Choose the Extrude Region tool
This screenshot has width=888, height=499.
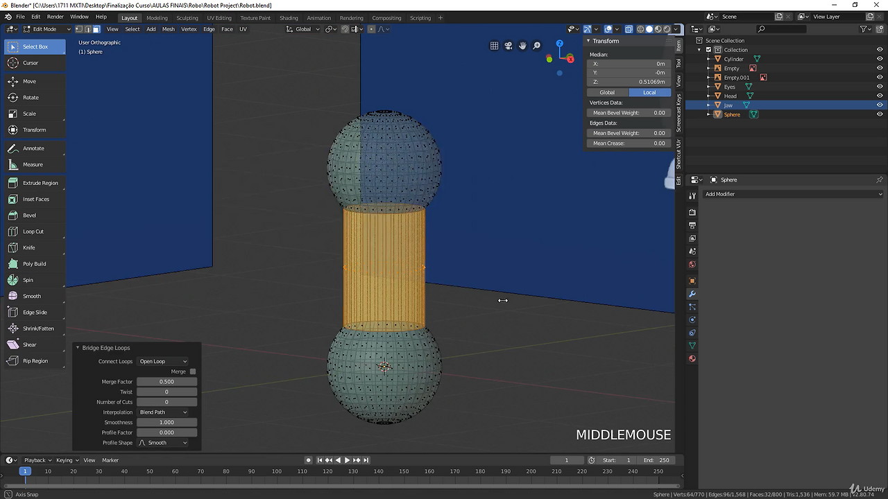(x=40, y=183)
